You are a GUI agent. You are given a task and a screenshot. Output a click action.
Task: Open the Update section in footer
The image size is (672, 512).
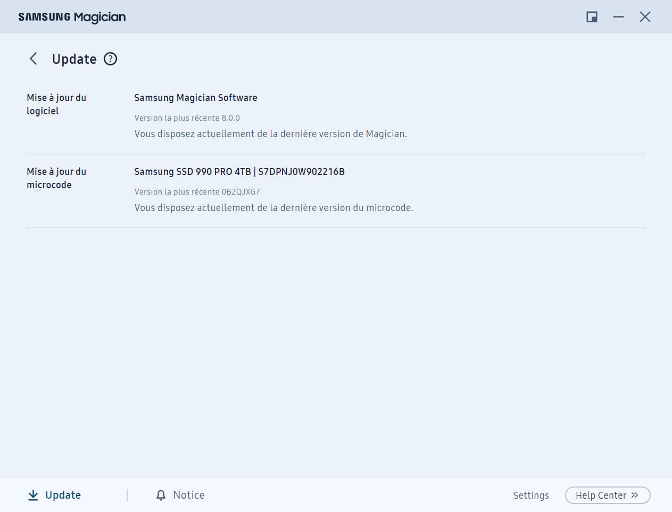(x=54, y=495)
